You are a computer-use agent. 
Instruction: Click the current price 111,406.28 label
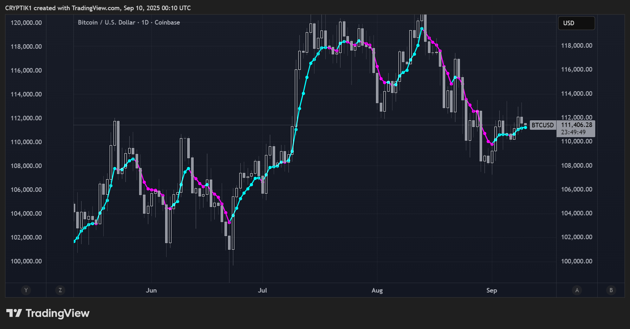click(577, 125)
